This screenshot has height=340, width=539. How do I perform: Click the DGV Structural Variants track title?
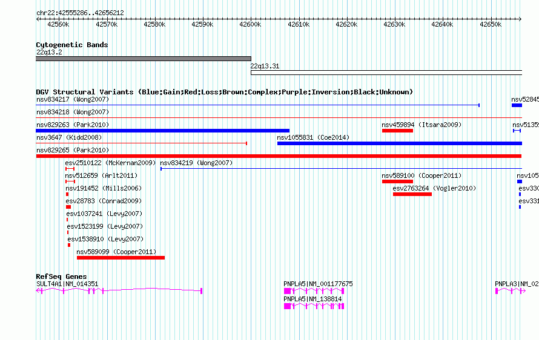[x=224, y=92]
